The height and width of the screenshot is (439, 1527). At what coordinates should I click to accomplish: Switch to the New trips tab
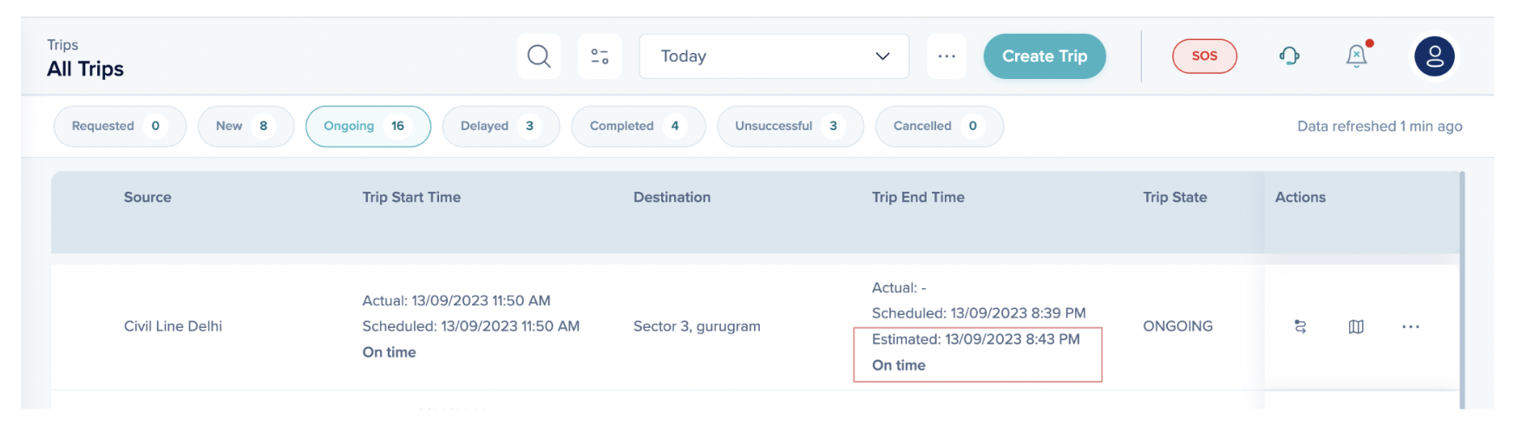[246, 127]
